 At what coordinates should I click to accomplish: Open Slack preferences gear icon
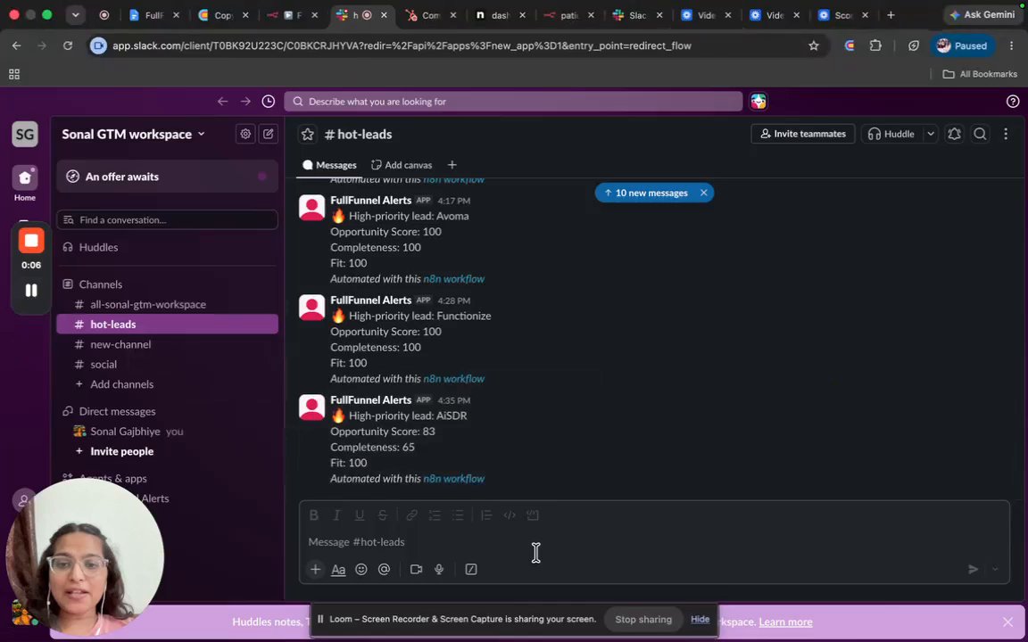(245, 134)
